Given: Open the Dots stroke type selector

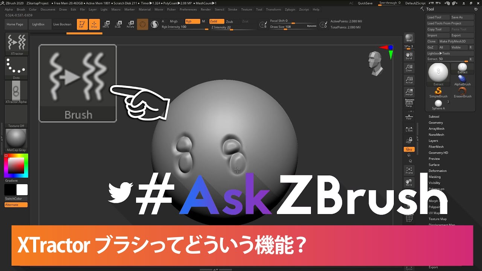Looking at the screenshot, I should click(16, 68).
